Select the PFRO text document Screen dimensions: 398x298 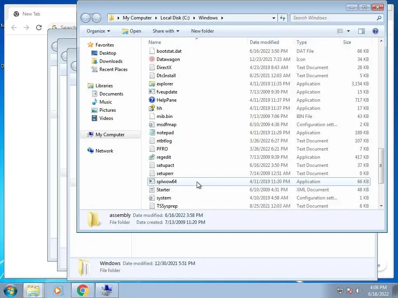(x=258, y=149)
